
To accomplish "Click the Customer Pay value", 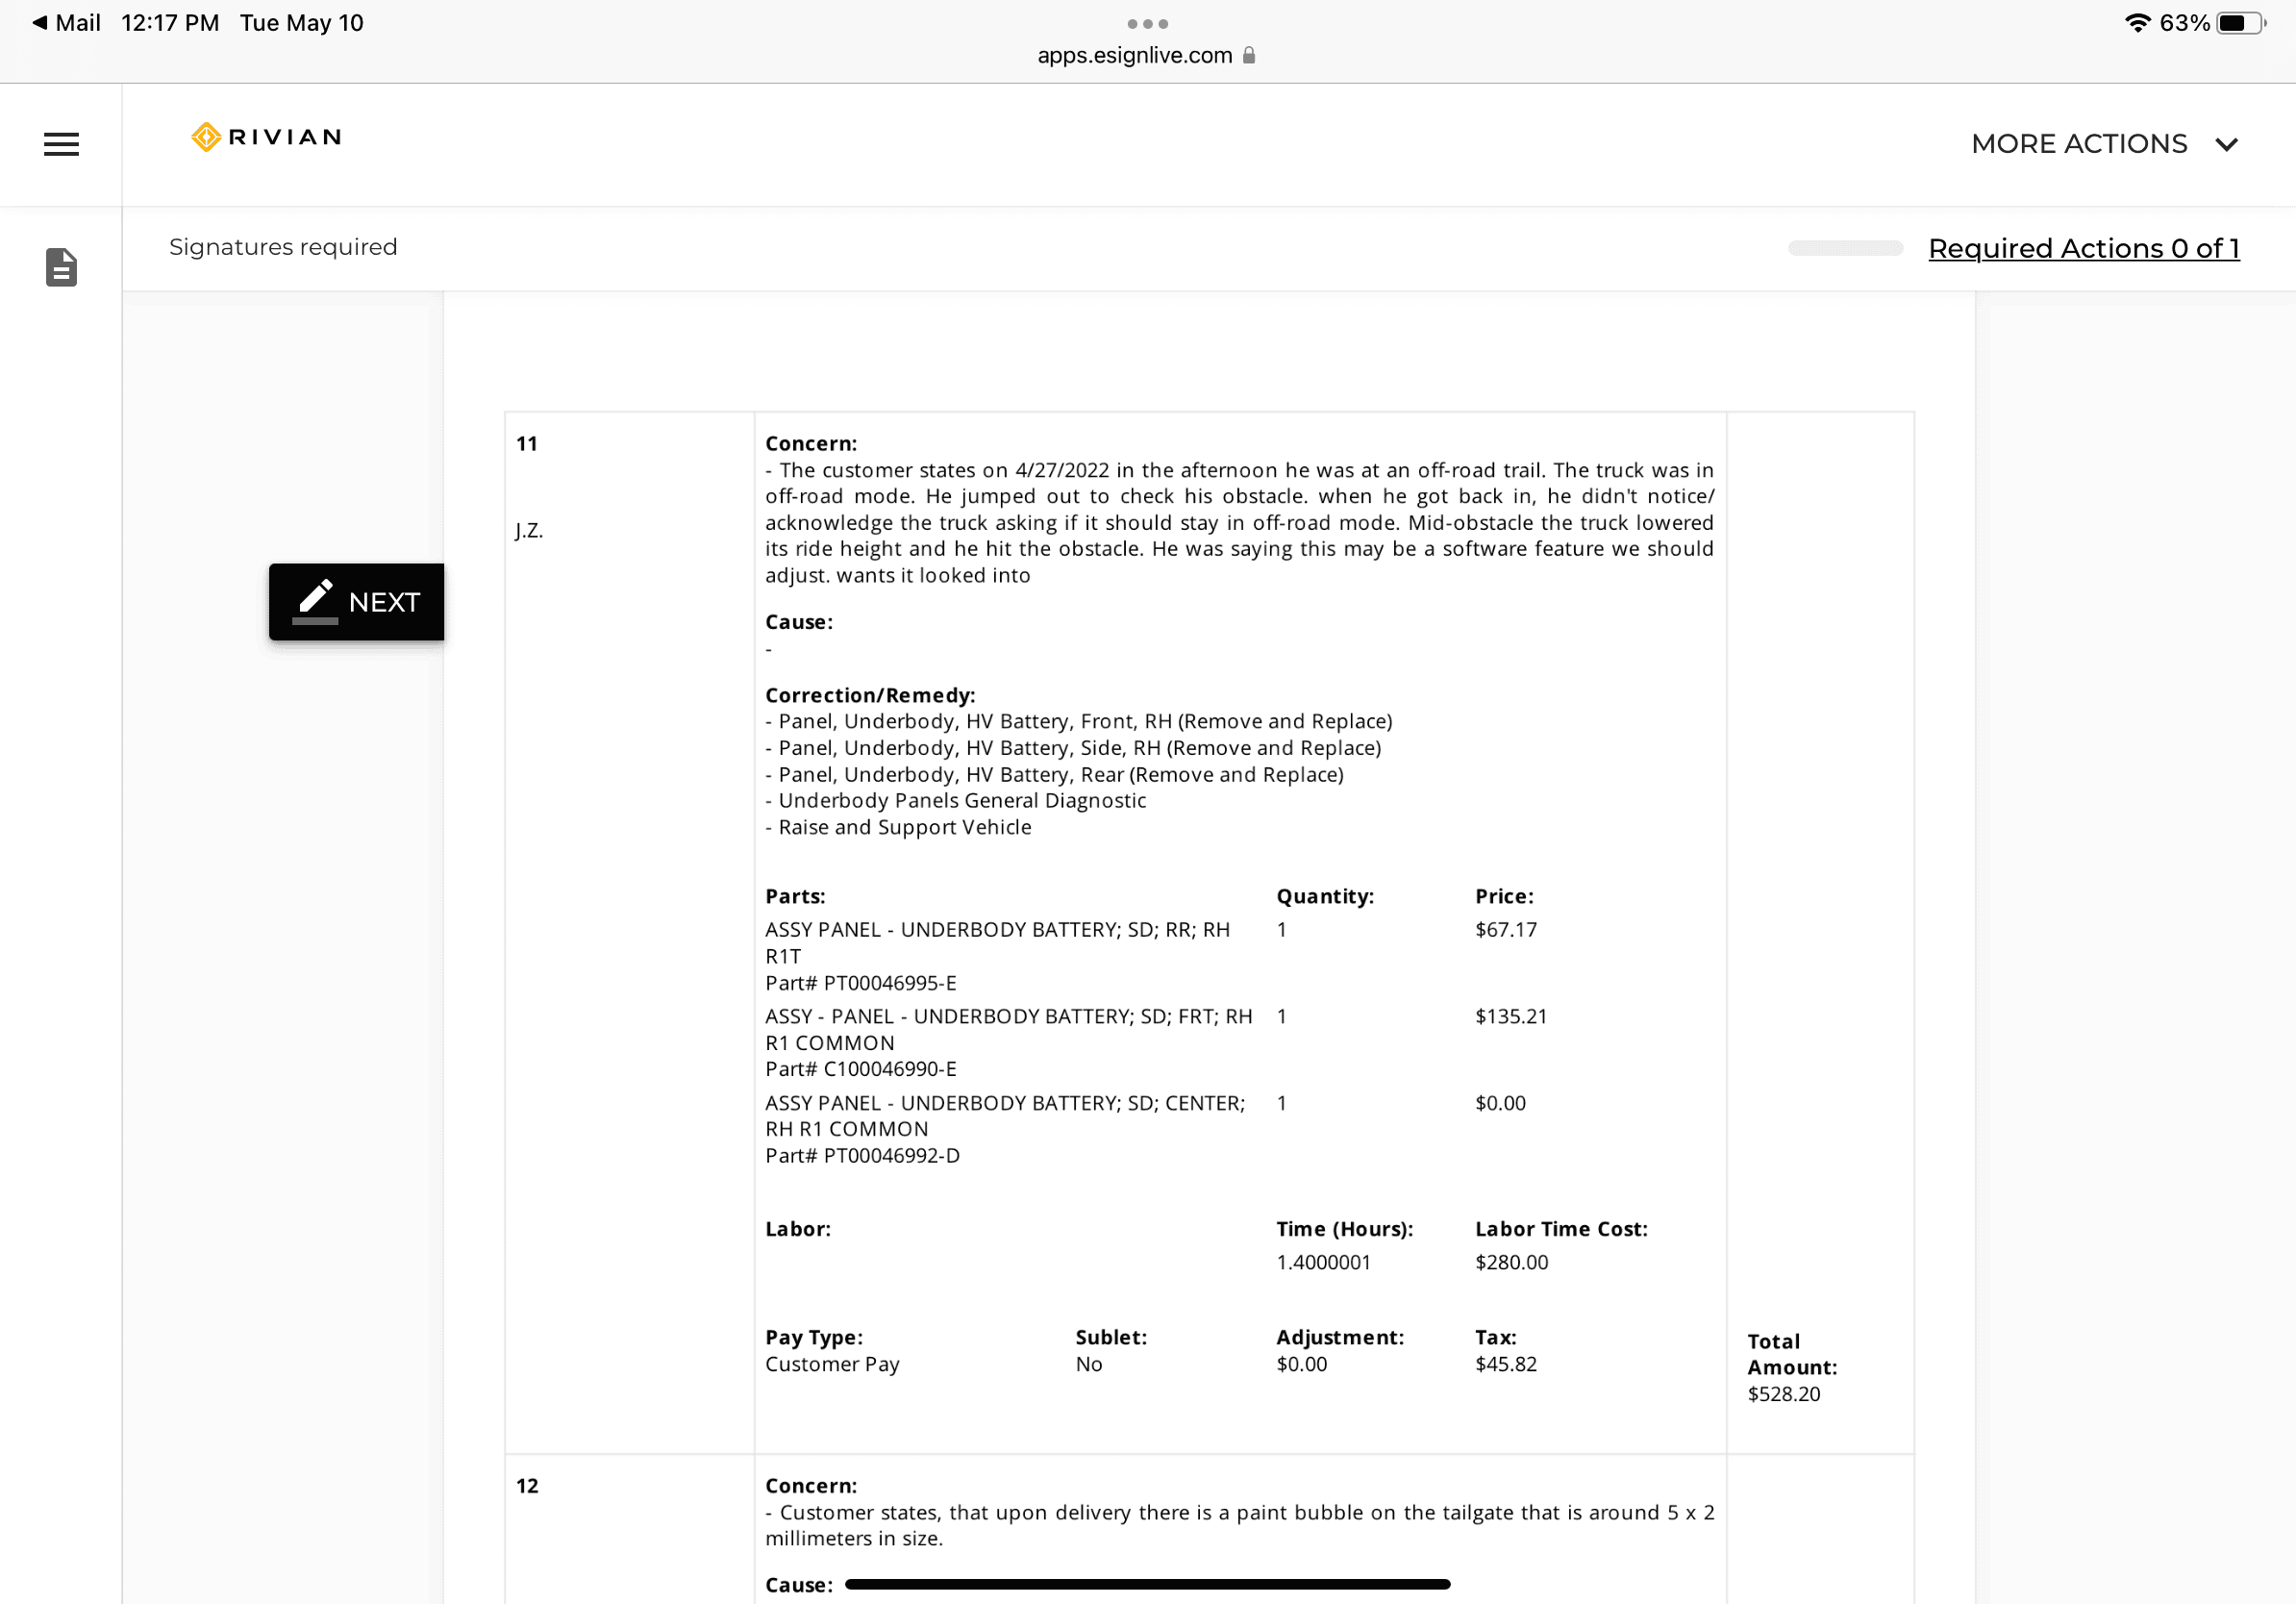I will 832,1364.
